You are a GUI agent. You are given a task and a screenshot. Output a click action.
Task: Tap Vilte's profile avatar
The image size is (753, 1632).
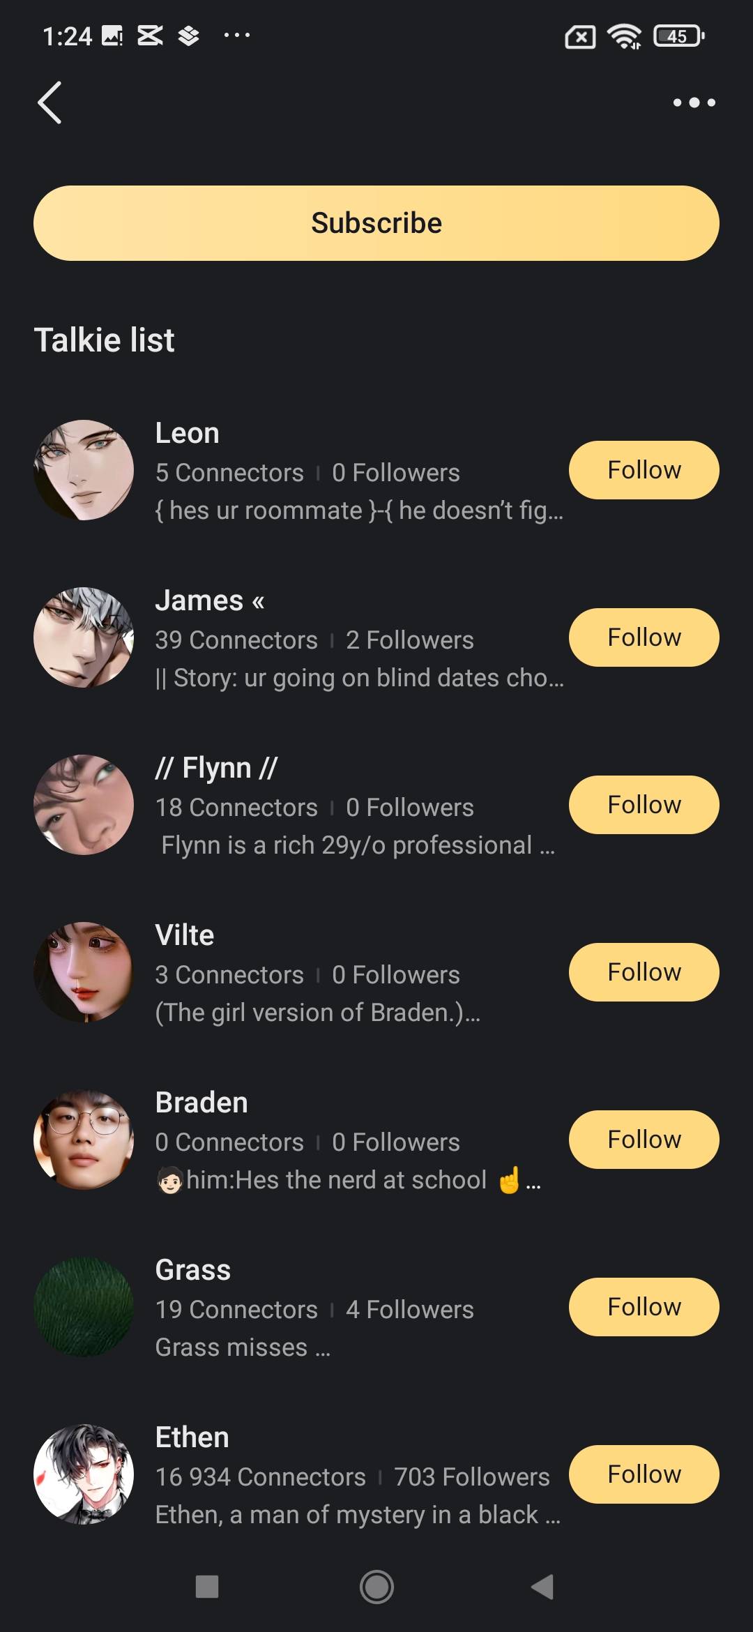(84, 972)
